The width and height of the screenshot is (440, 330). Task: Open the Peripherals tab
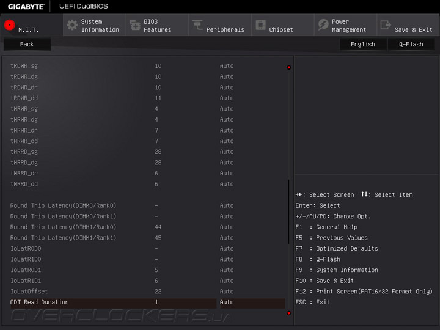(225, 29)
